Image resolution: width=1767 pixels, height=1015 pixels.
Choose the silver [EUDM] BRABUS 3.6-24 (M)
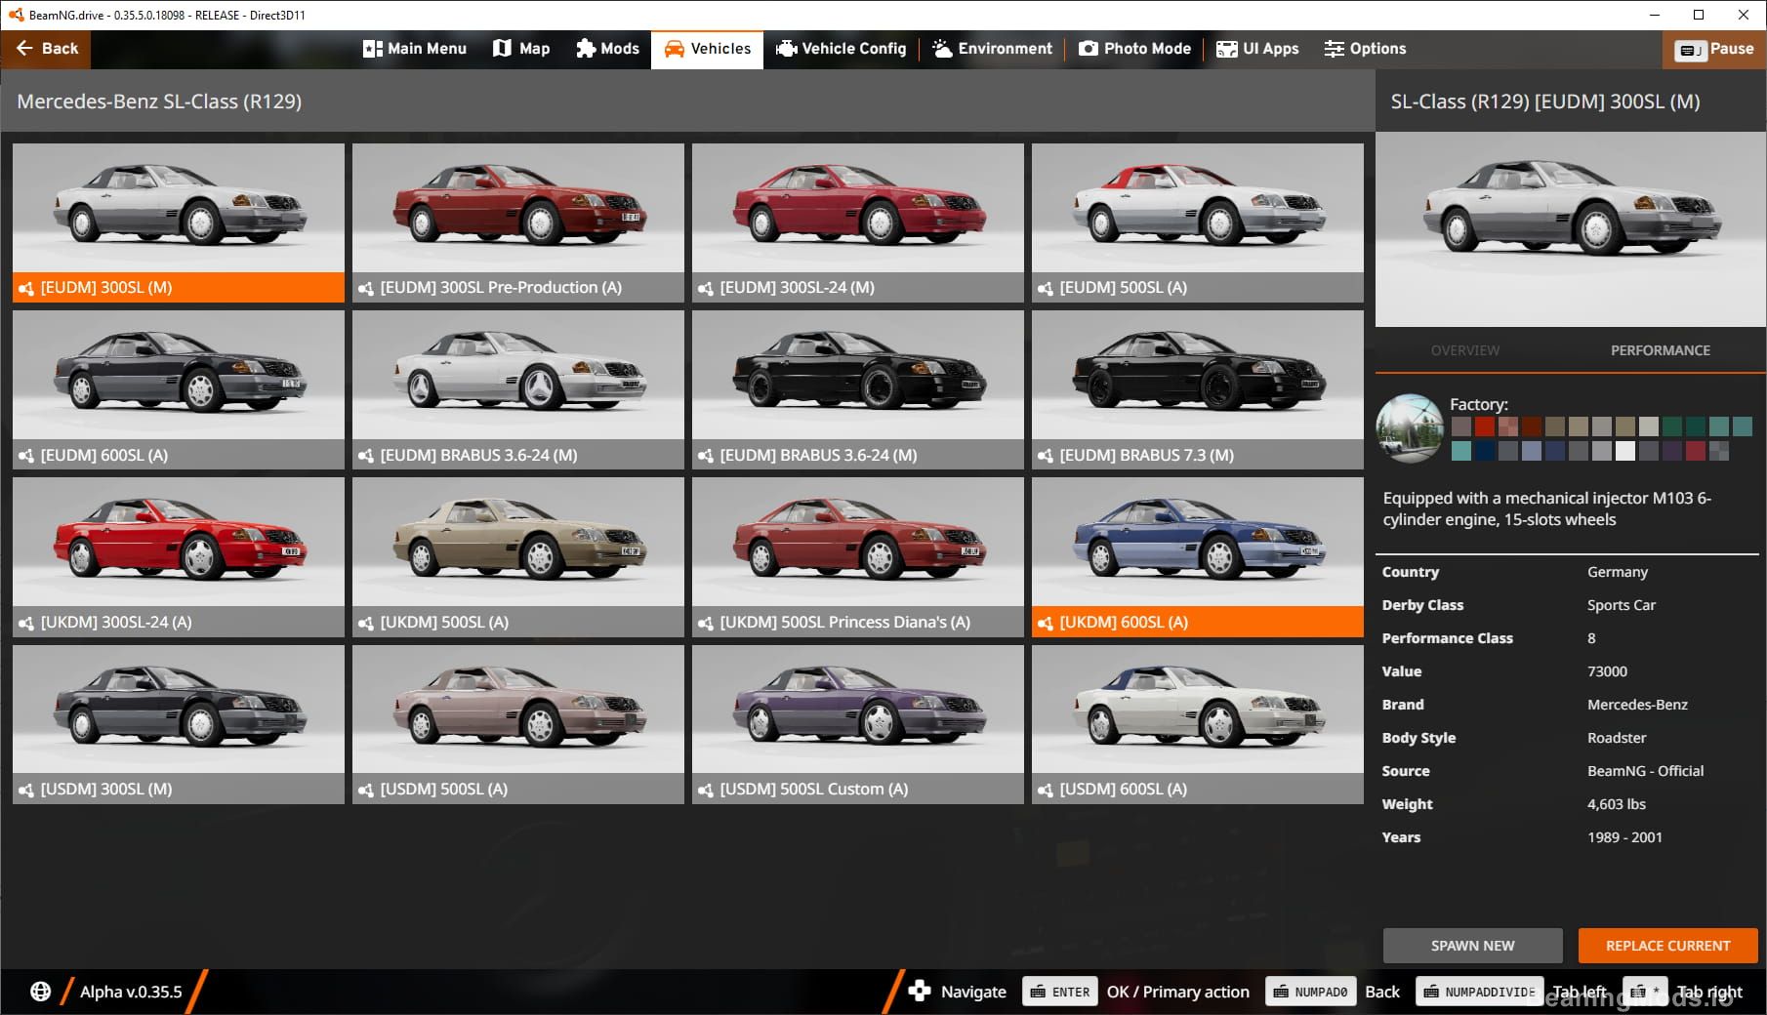pos(518,390)
